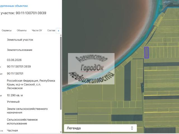Select the area value 10 290 кв. м

tap(15, 95)
